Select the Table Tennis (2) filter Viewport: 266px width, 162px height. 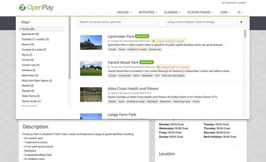point(31,96)
